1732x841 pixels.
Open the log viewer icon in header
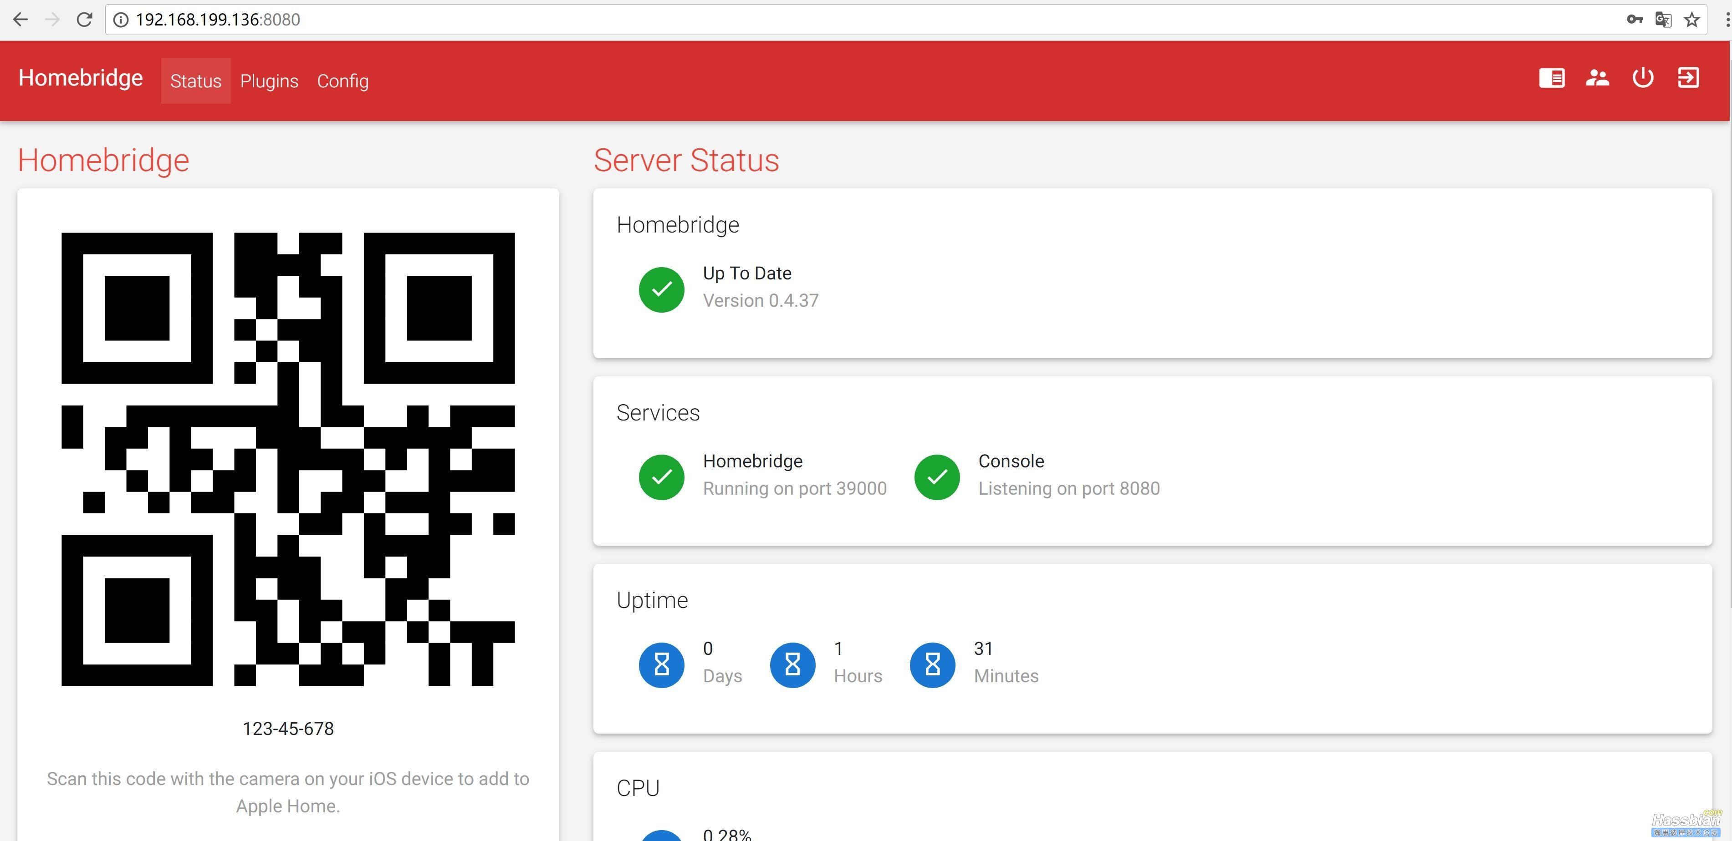(x=1552, y=78)
